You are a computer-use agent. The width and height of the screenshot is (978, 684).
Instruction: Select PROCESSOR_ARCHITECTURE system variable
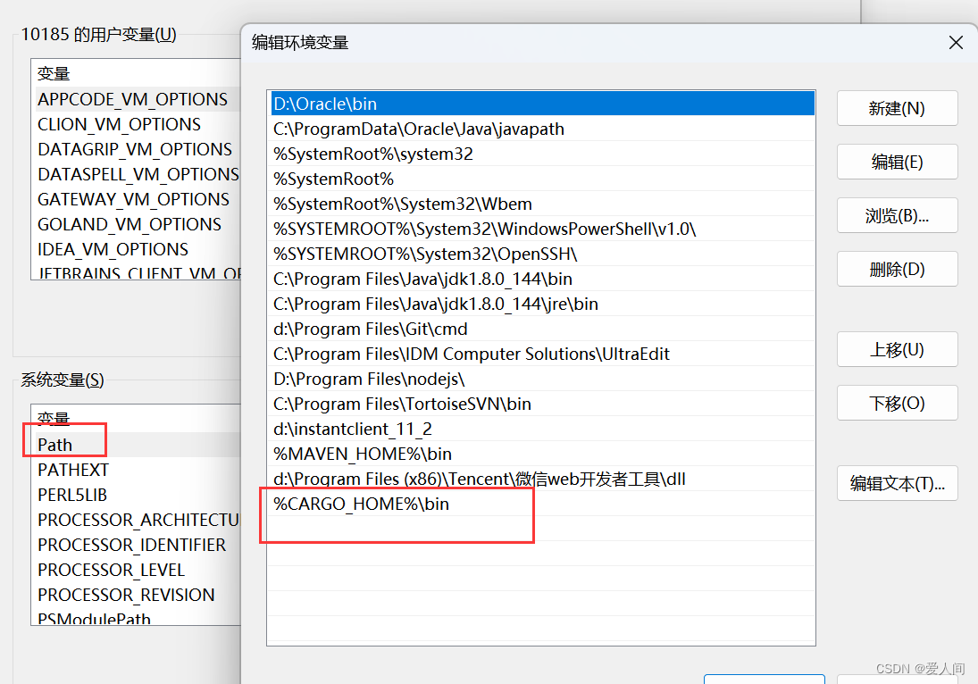[138, 520]
